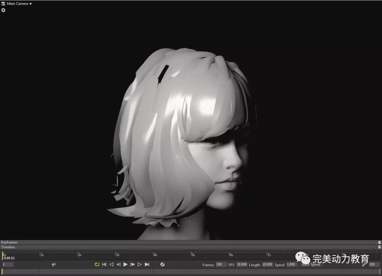Click the round timeline mode icon
Screen dimensions: 382x276
(162, 264)
